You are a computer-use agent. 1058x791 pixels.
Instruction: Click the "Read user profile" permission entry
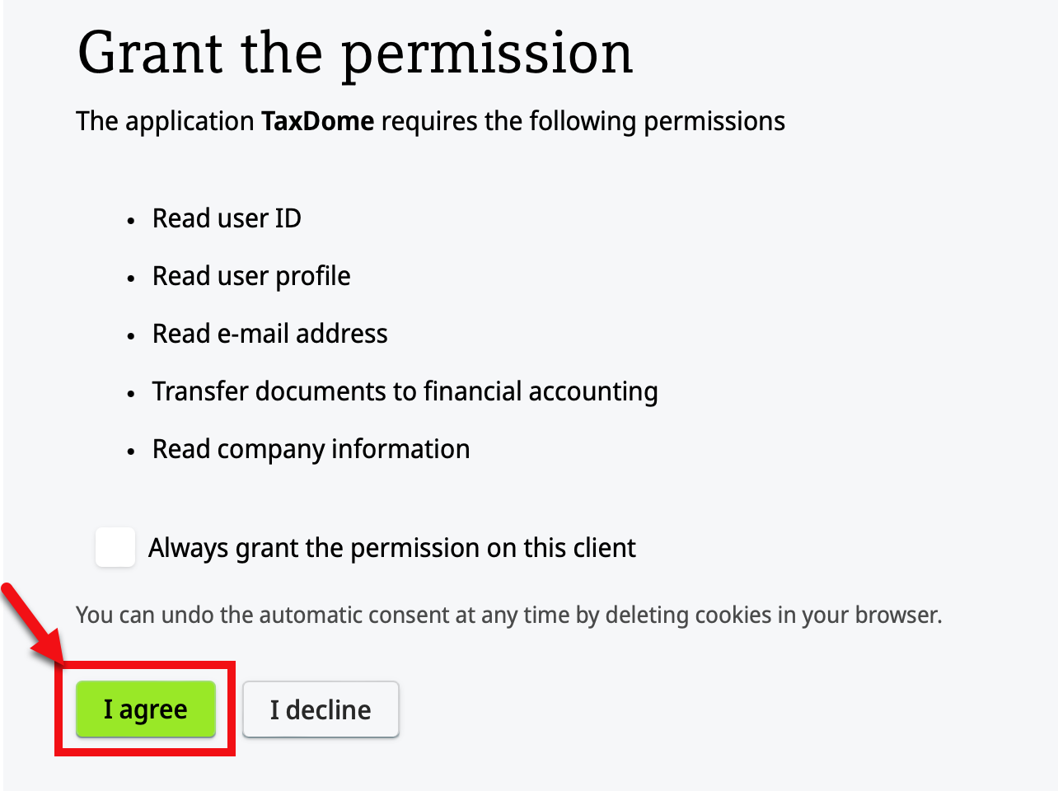[x=251, y=276]
